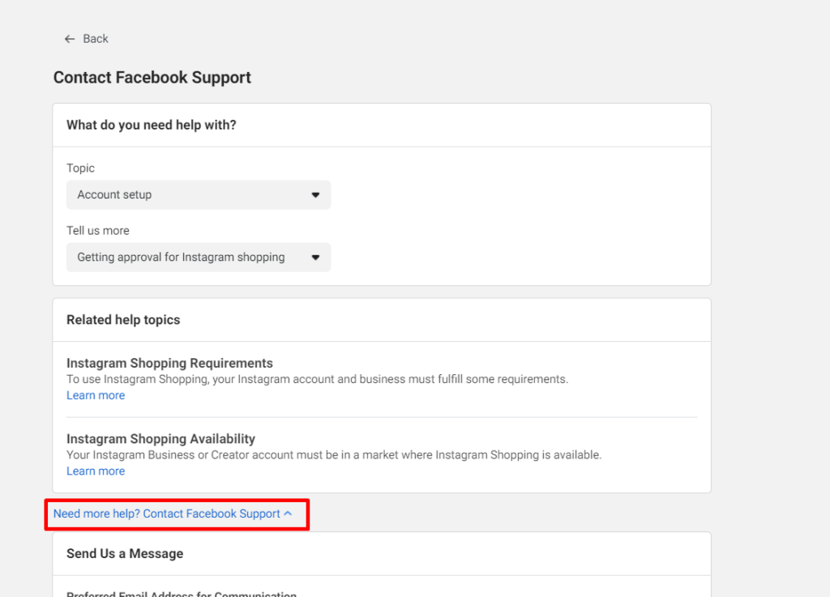Screen dimensions: 830x597
Task: Click Learn more under Instagram Shopping Requirements
Action: (x=95, y=394)
